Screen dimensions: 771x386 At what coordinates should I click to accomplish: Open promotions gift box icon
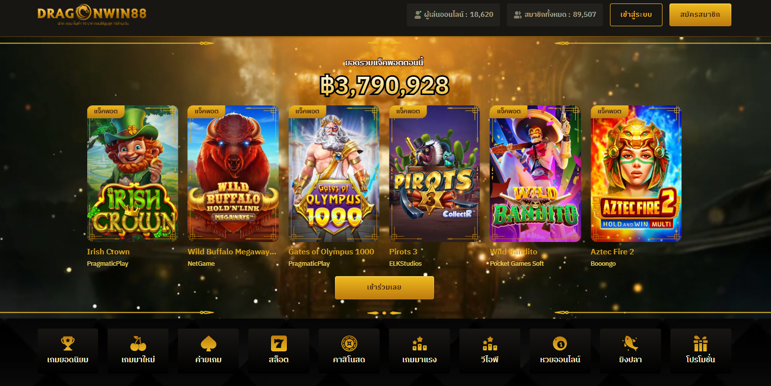click(701, 343)
